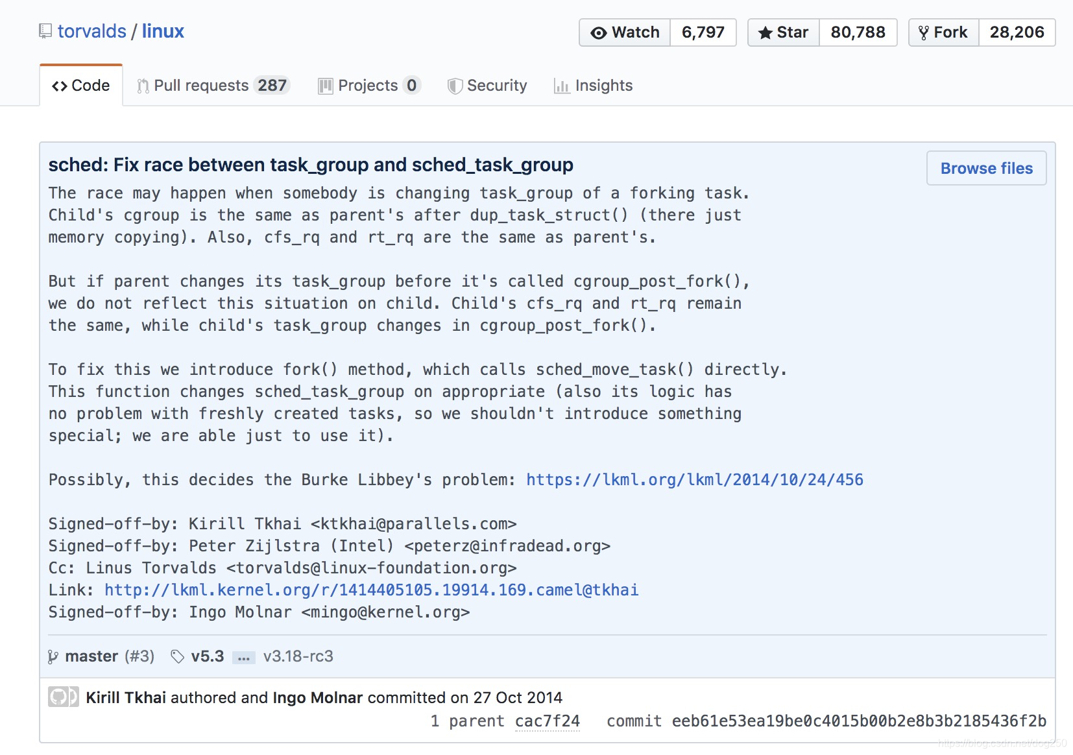Viewport: 1073px width, 755px height.
Task: View the 28,206 forks count
Action: [x=1017, y=32]
